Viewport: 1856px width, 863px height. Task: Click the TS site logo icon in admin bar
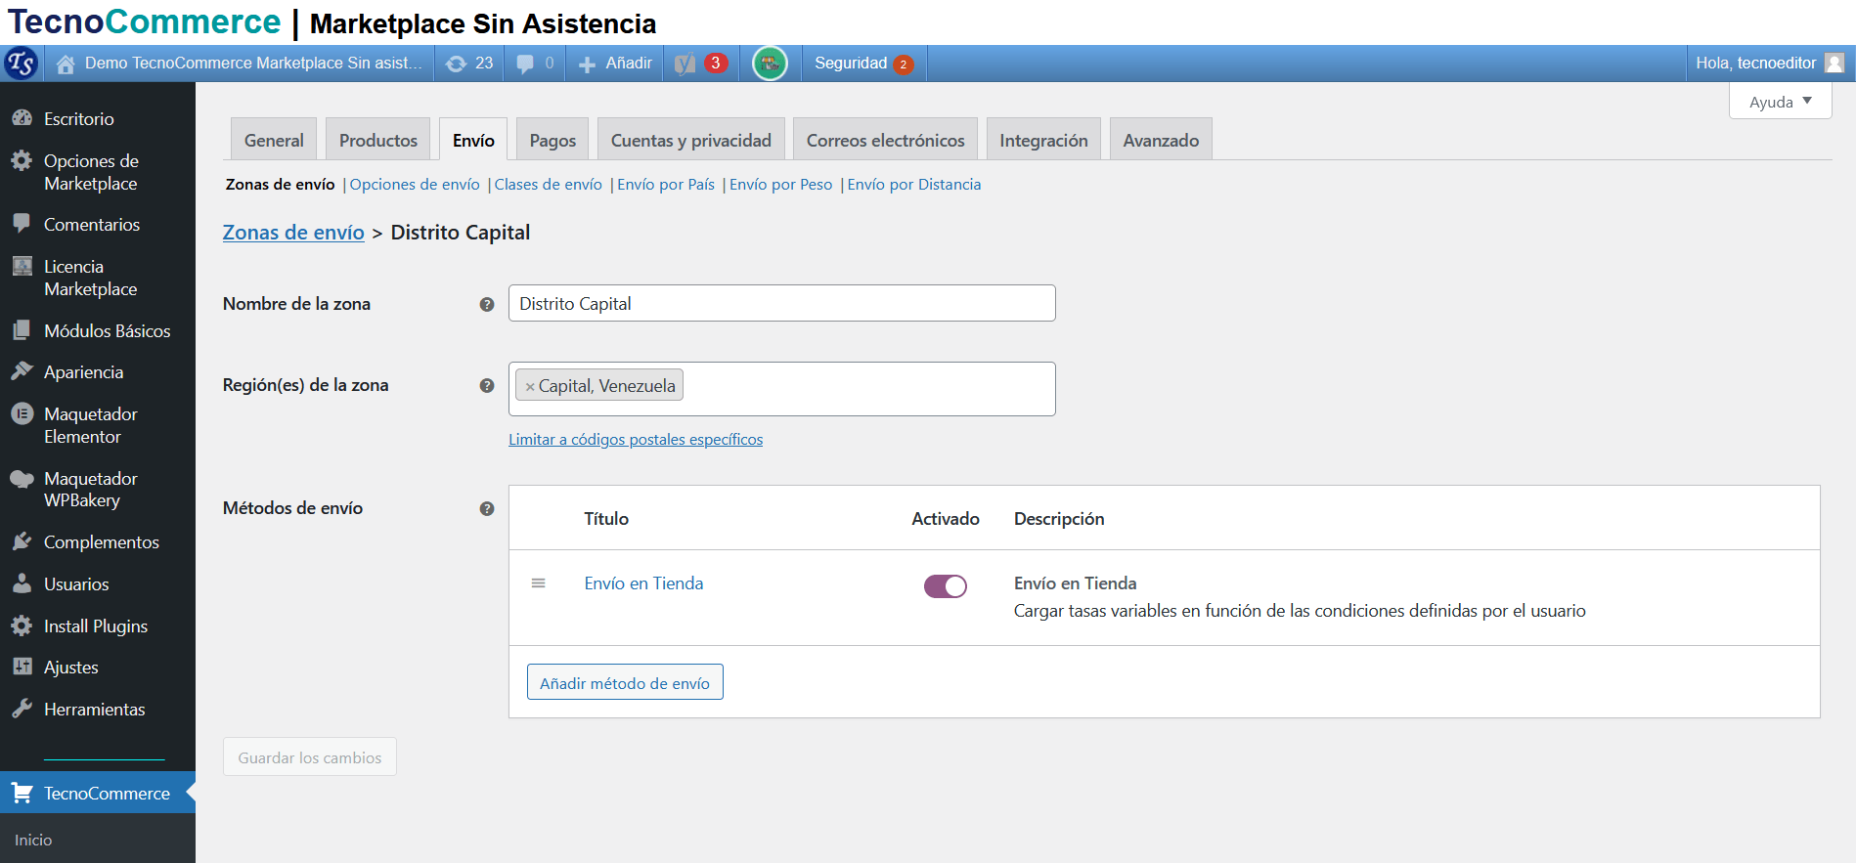pyautogui.click(x=22, y=64)
